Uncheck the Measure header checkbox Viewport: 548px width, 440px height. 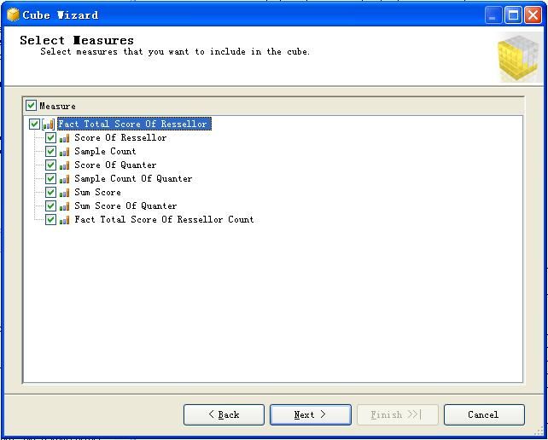[31, 105]
